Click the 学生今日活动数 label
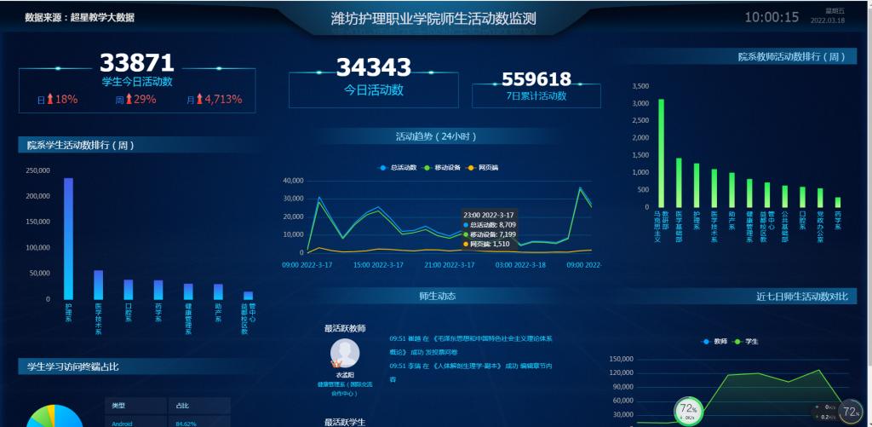 coord(137,81)
